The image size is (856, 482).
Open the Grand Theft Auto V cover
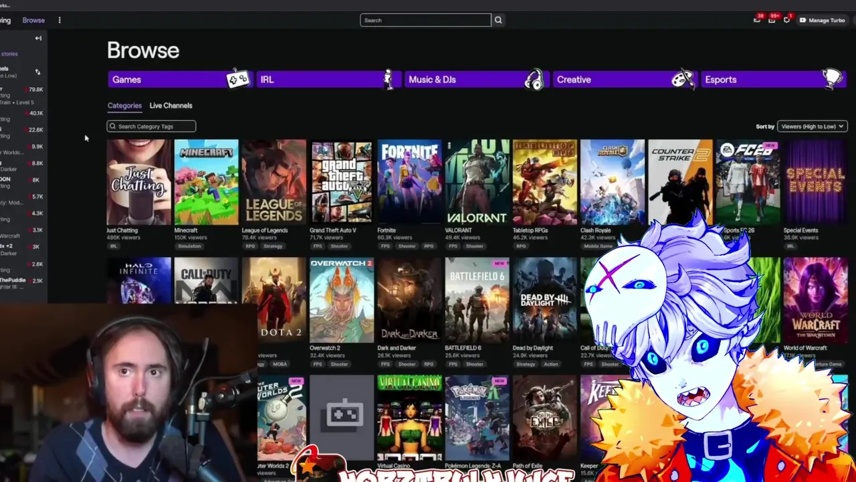(342, 182)
